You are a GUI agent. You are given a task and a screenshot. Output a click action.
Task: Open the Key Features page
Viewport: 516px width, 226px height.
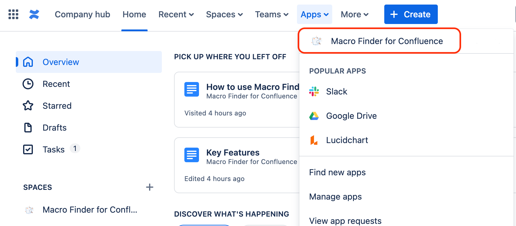coord(233,152)
